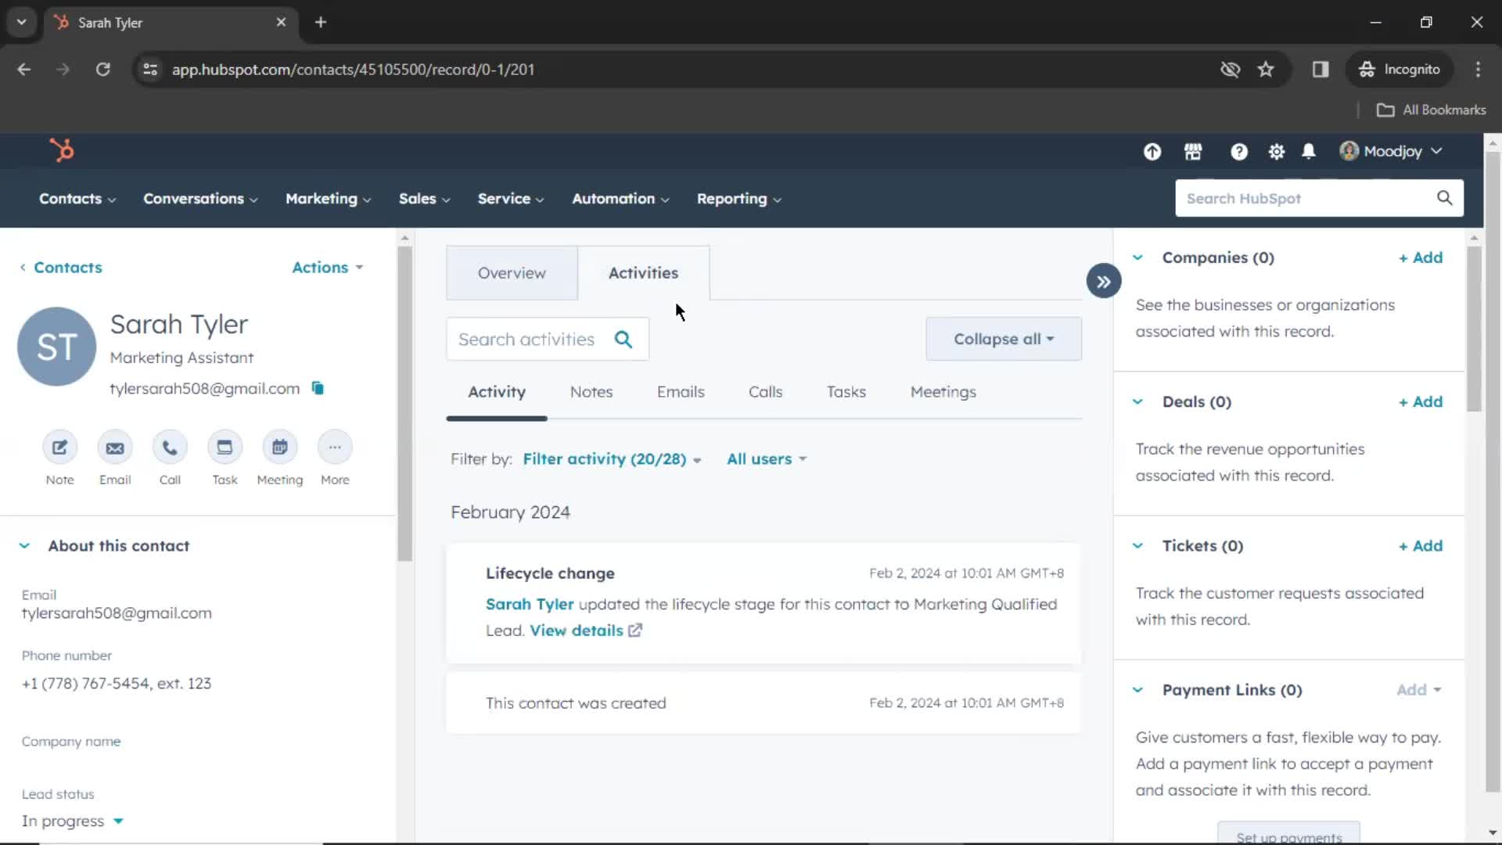Open the upgrade arrow icon

pos(1152,152)
